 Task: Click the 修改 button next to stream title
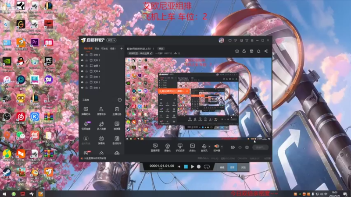161,49
